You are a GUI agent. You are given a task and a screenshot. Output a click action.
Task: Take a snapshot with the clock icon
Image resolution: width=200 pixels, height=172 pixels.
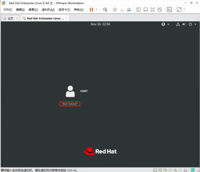click(115, 10)
